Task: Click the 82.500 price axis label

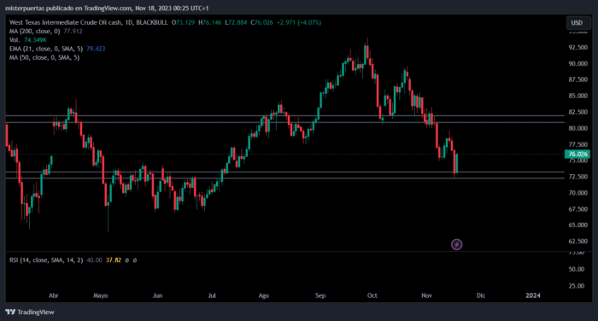Action: click(x=577, y=112)
